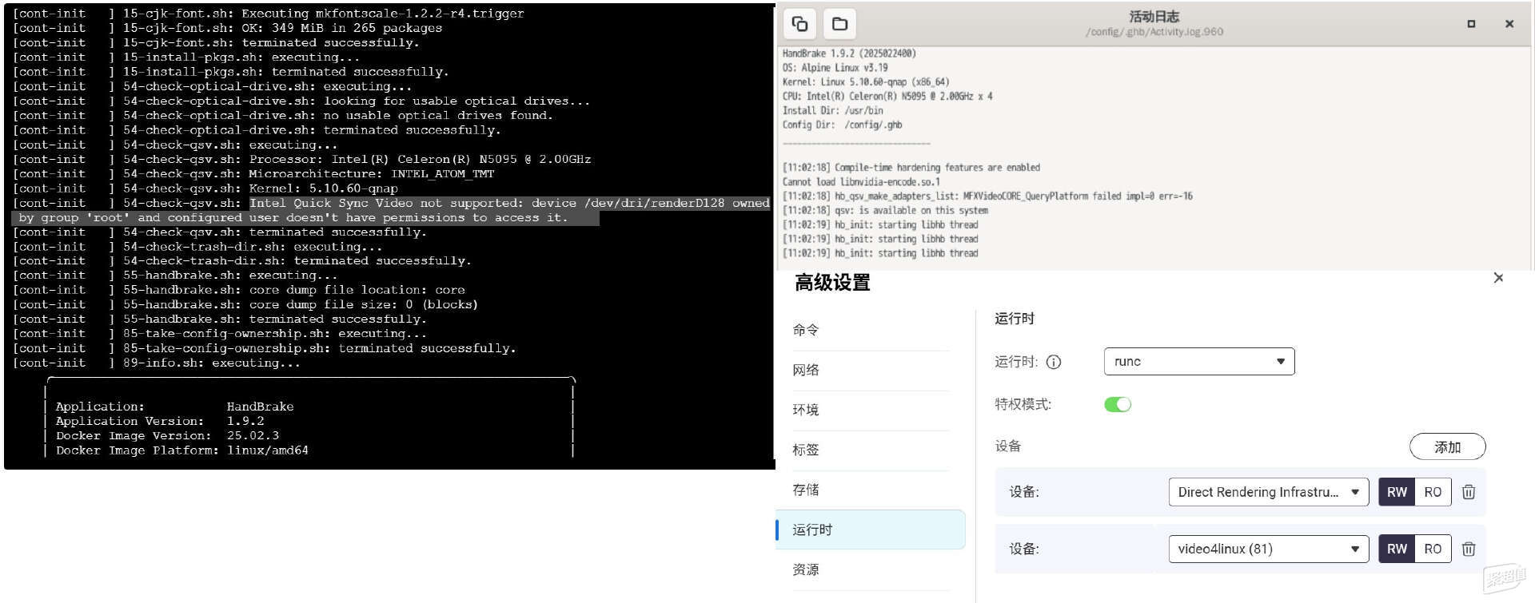This screenshot has width=1535, height=603.
Task: Select the 网络 settings tab
Action: (x=871, y=370)
